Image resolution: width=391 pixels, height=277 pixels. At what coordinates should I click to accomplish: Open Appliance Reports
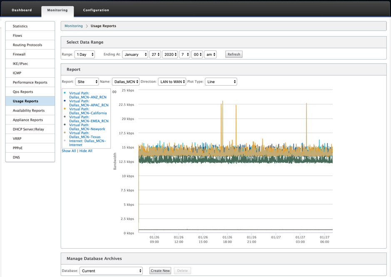(x=30, y=120)
